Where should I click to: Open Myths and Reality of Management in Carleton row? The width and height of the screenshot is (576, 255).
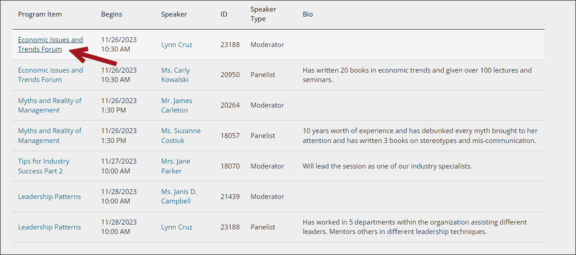(49, 105)
